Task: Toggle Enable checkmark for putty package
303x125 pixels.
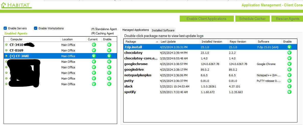Action: pyautogui.click(x=289, y=81)
